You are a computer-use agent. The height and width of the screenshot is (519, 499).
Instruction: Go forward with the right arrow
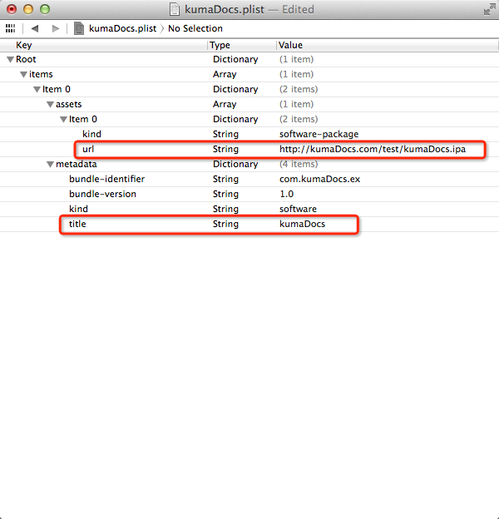coord(55,28)
